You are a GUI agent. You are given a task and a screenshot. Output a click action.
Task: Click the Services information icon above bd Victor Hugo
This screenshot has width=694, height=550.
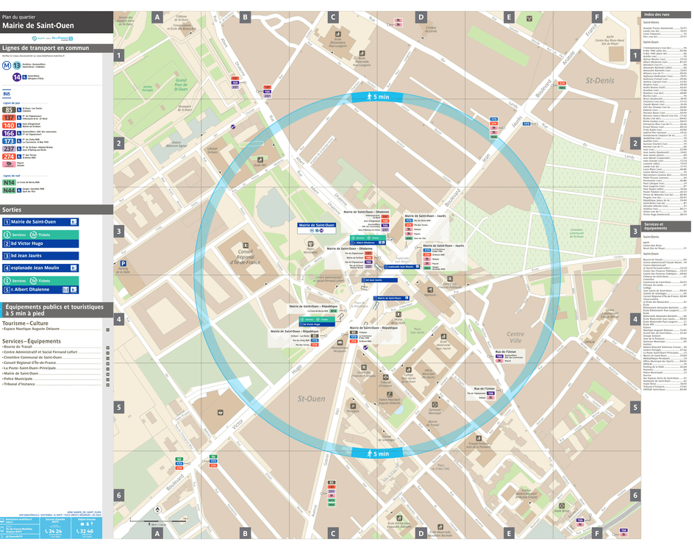(7, 235)
